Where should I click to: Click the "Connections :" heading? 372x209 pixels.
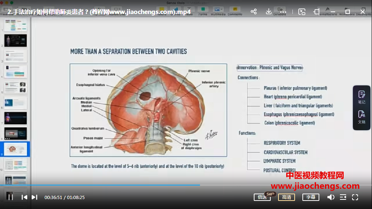(249, 78)
